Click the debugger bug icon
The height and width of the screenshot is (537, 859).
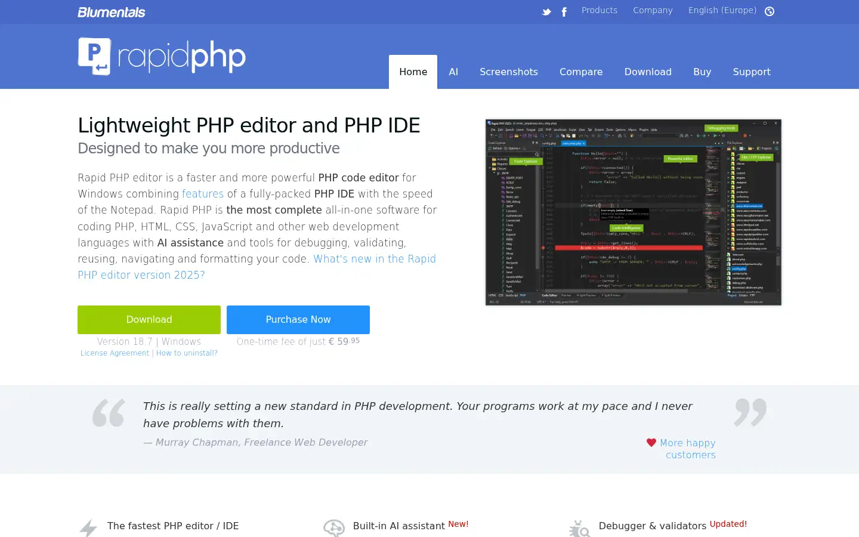[579, 528]
